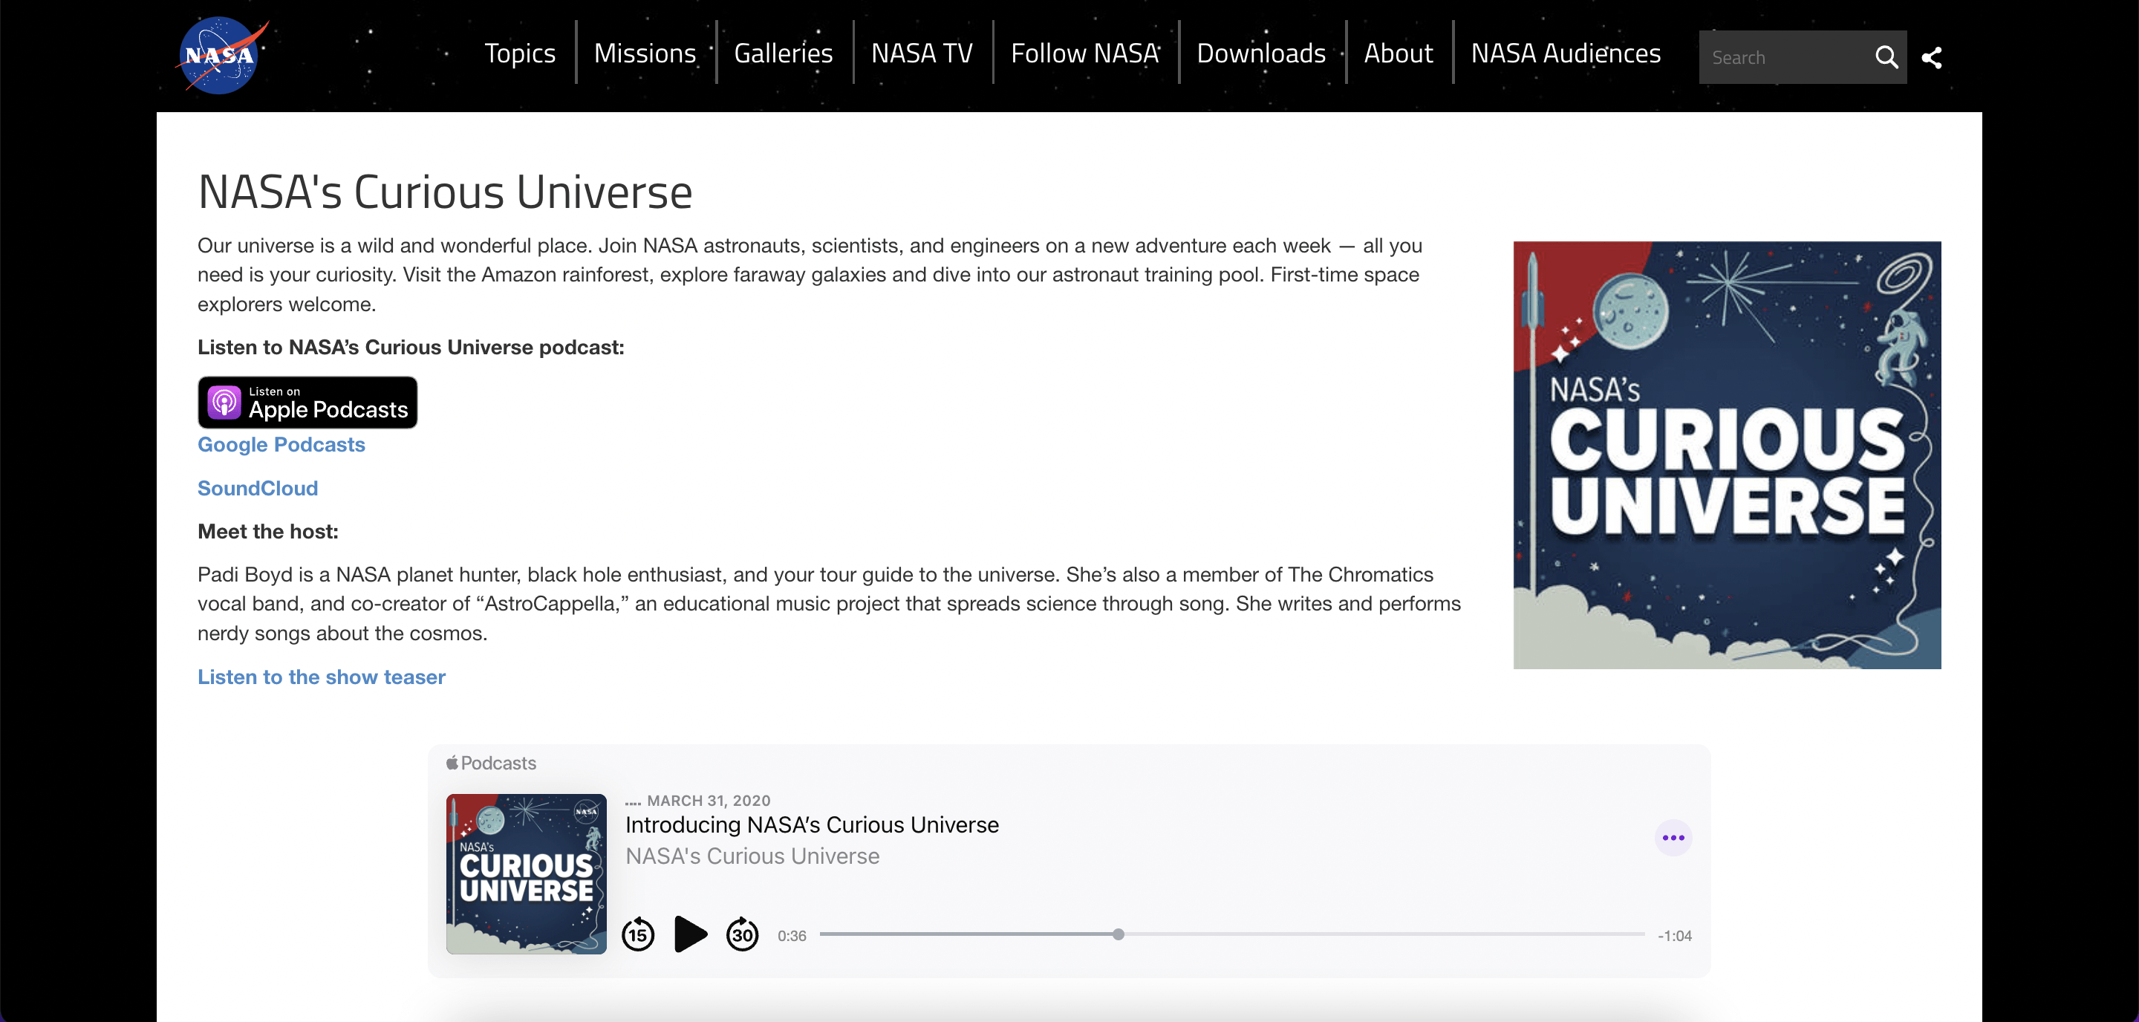Click into the Search input field
The width and height of the screenshot is (2139, 1022).
tap(1781, 57)
